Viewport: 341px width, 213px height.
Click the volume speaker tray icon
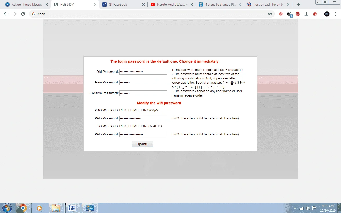tap(308, 208)
